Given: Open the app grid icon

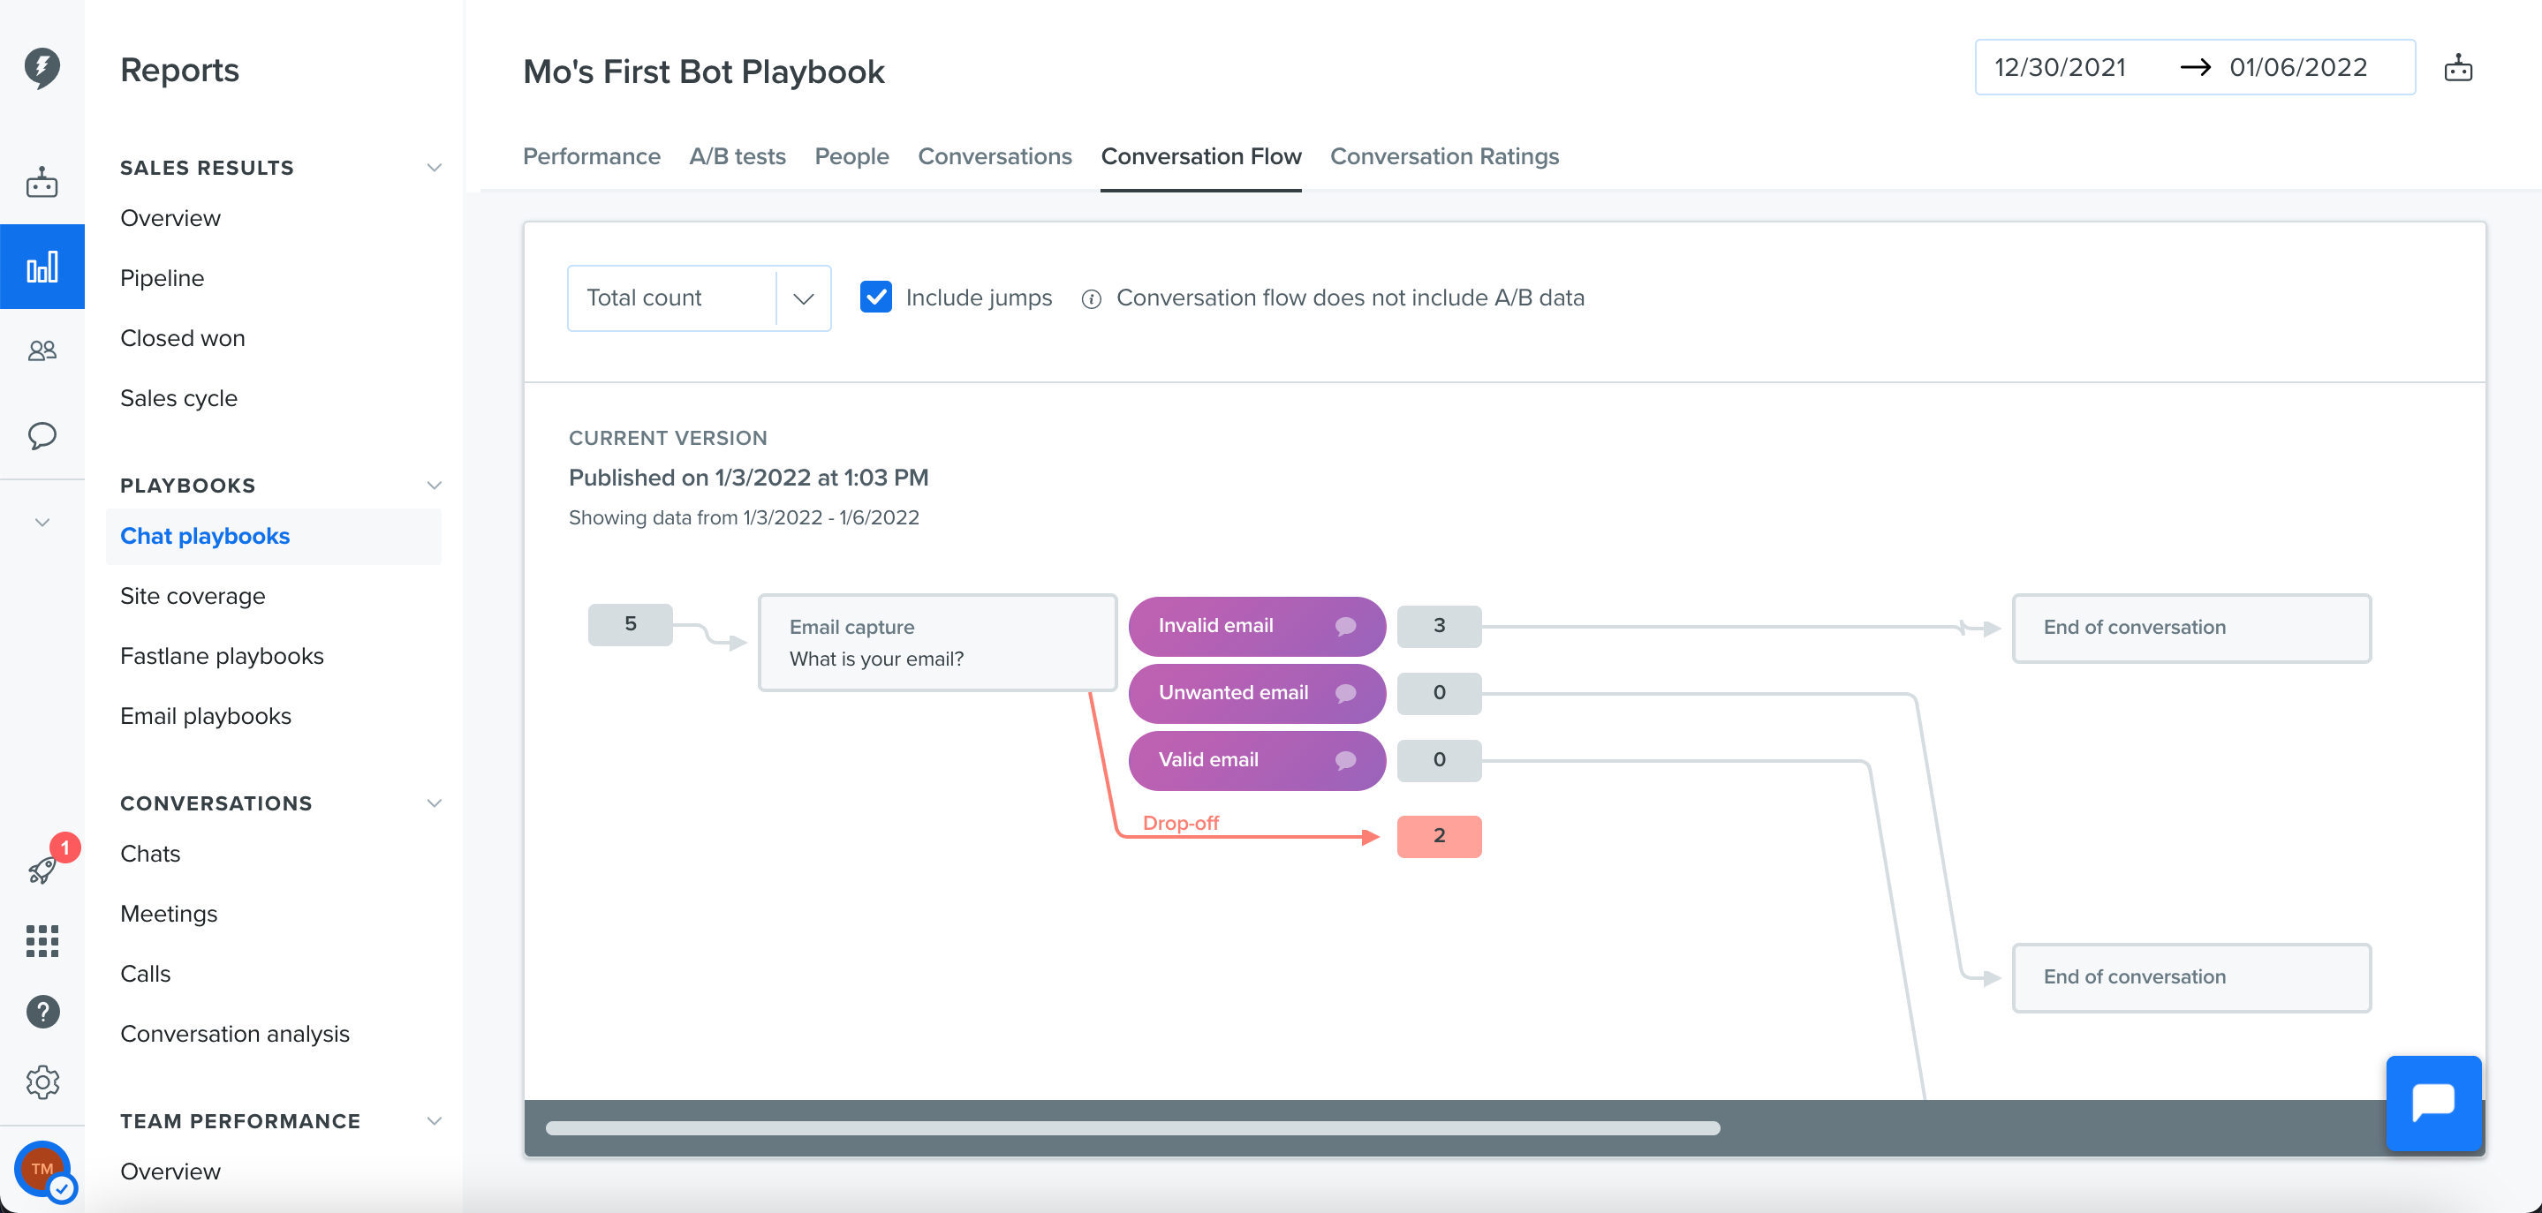Looking at the screenshot, I should pyautogui.click(x=42, y=941).
